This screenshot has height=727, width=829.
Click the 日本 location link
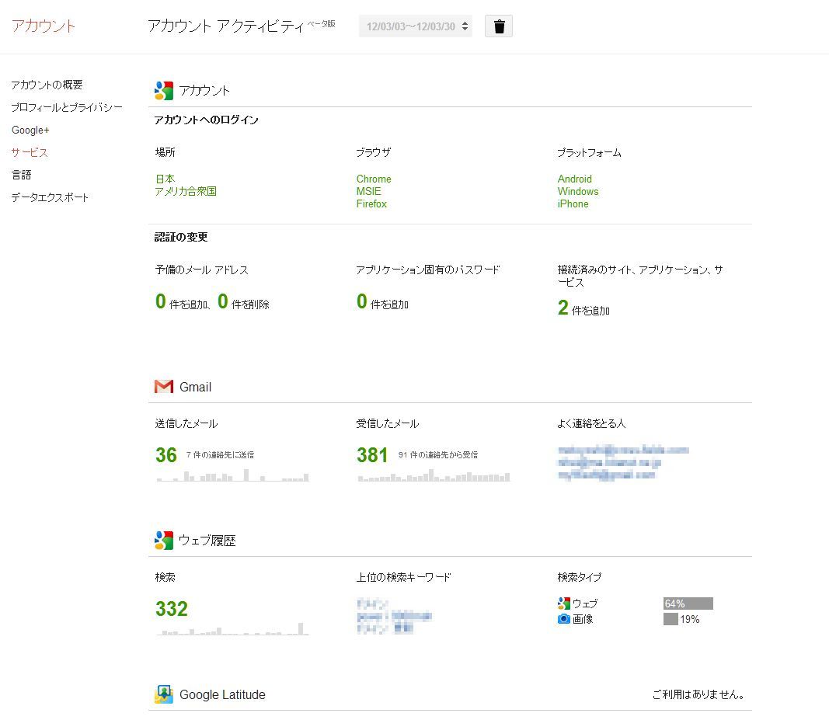165,179
